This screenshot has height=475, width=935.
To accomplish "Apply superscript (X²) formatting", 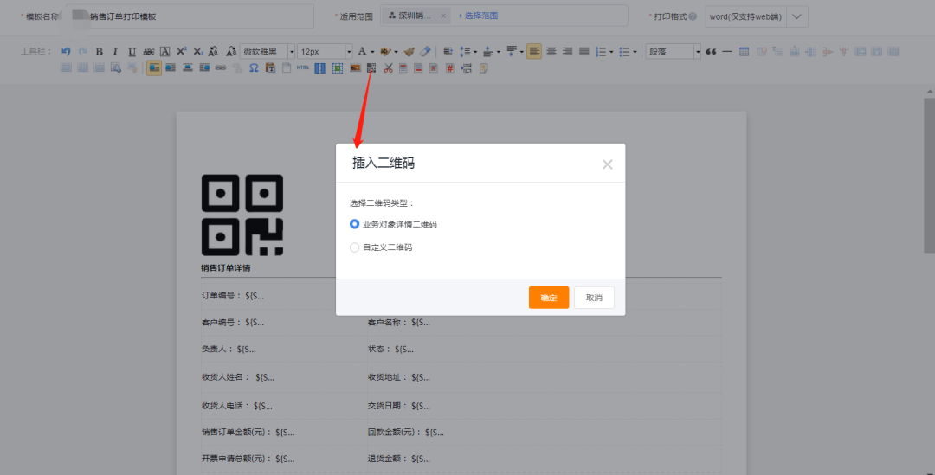I will (x=182, y=52).
